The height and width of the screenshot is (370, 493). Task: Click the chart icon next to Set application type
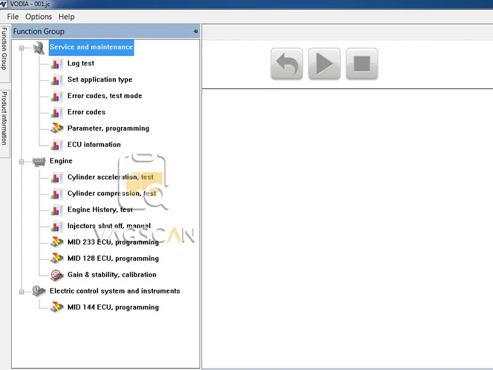[57, 80]
